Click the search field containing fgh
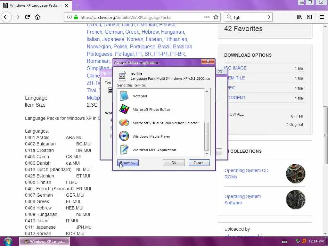 [248, 17]
